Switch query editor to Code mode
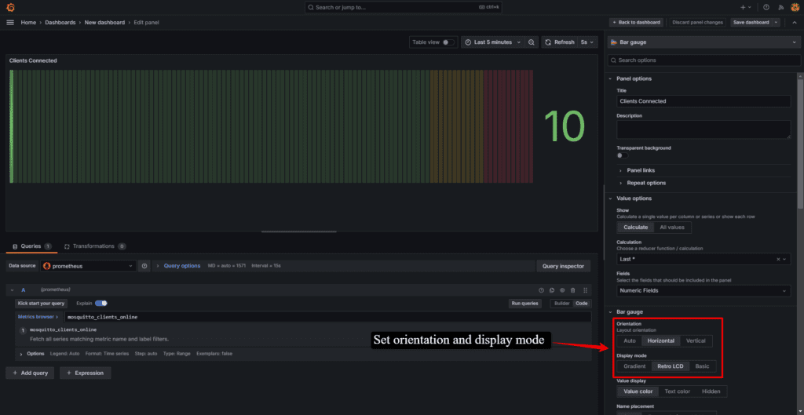804x415 pixels. point(582,304)
